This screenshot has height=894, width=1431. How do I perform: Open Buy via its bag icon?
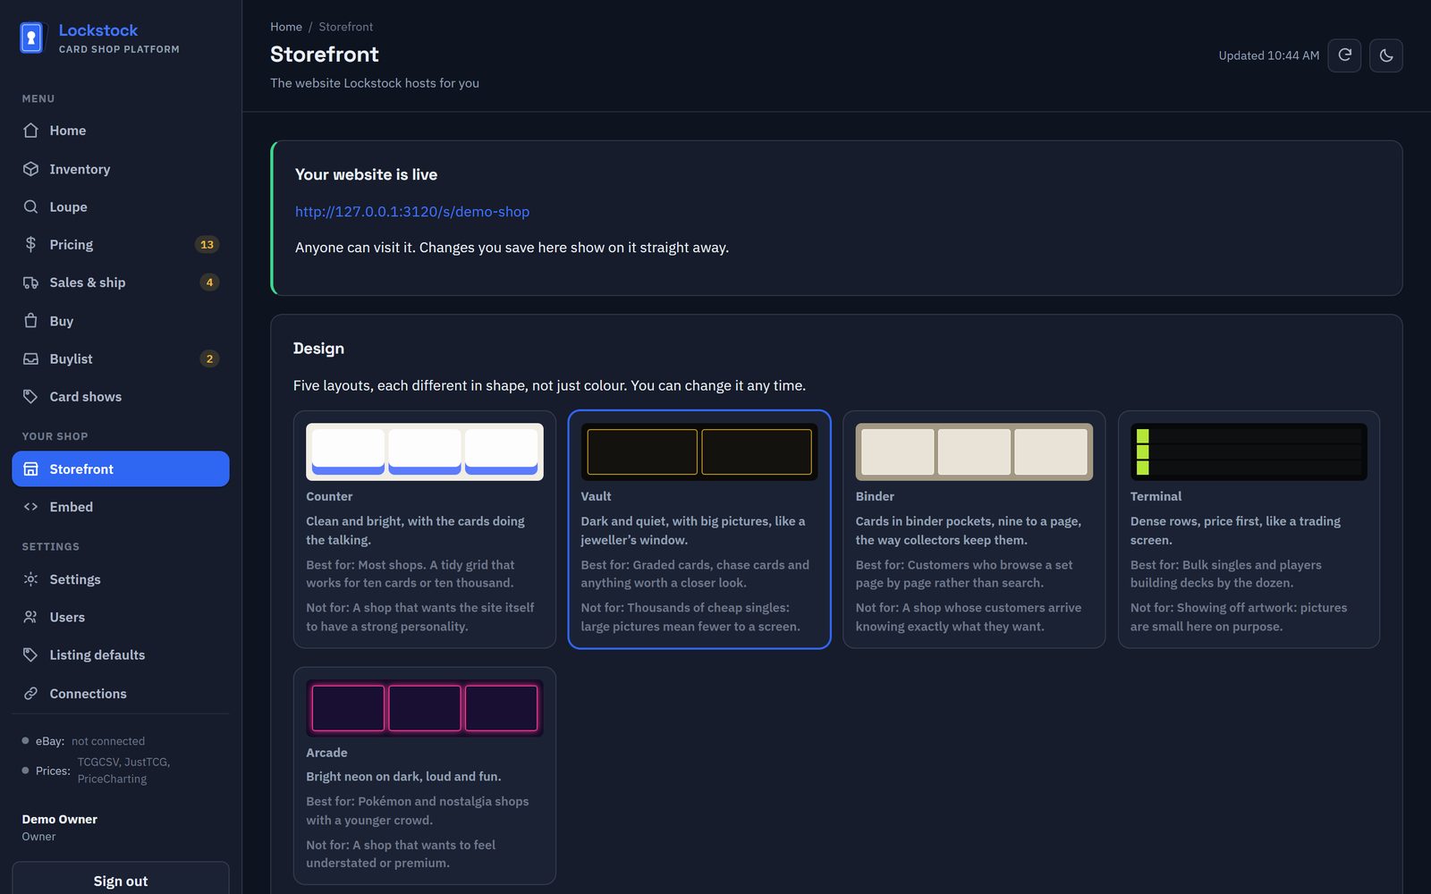tap(30, 320)
